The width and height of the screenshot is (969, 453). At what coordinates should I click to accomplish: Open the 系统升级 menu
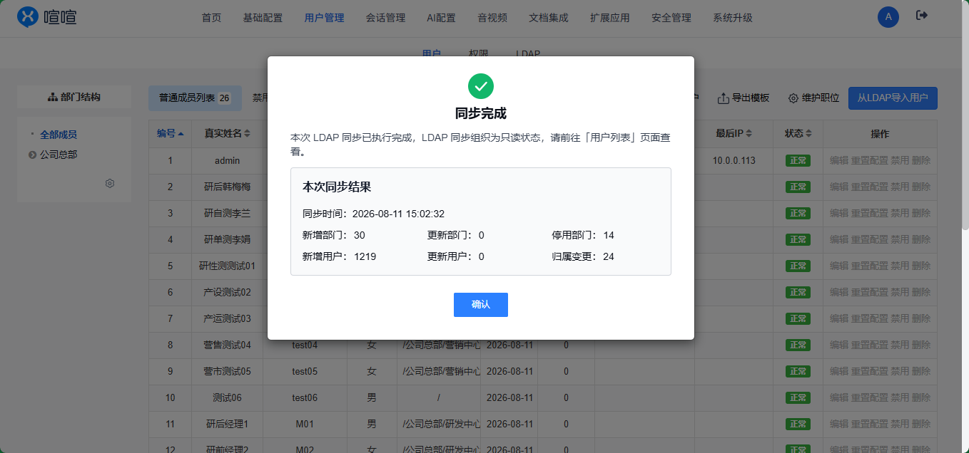tap(733, 19)
